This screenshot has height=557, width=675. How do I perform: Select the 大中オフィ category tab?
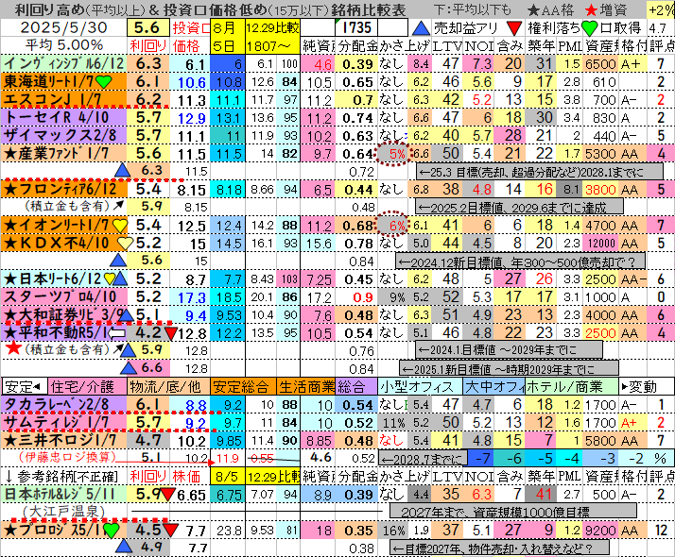click(493, 387)
